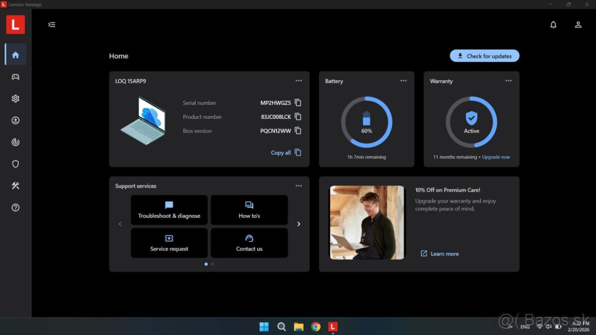Open notifications bell icon

pyautogui.click(x=553, y=24)
